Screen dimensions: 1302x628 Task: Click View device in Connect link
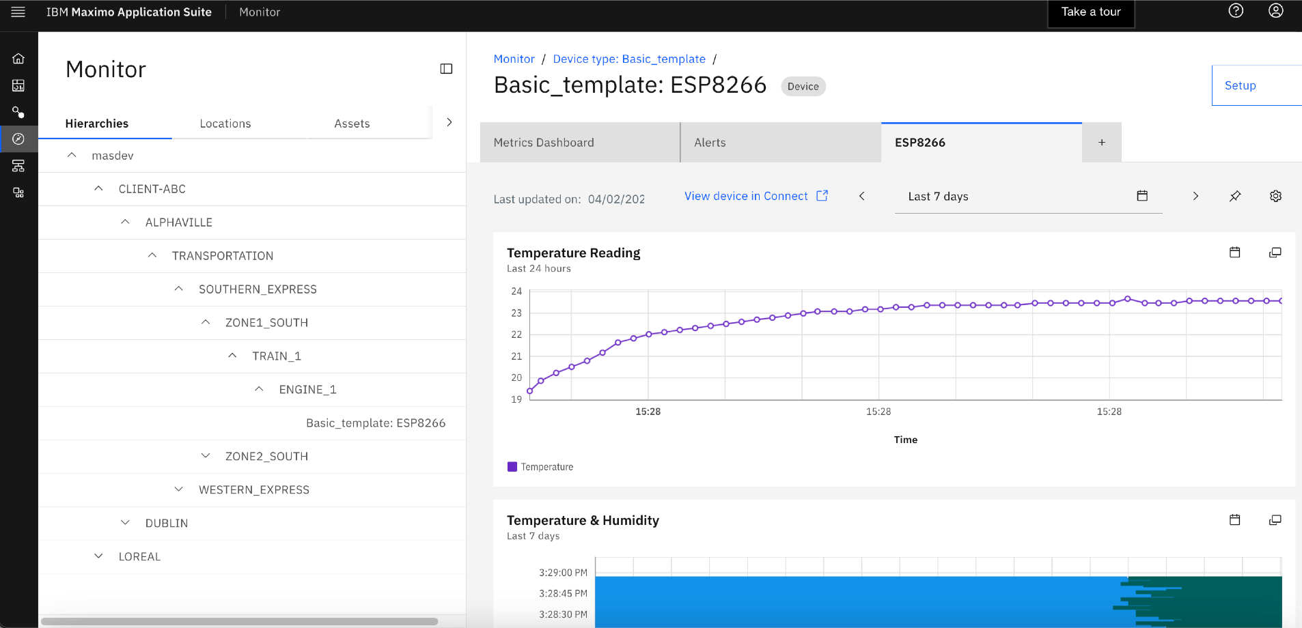tap(746, 196)
